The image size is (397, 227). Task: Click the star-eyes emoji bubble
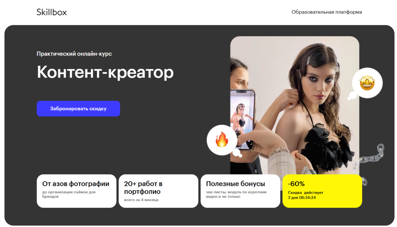coord(367,83)
